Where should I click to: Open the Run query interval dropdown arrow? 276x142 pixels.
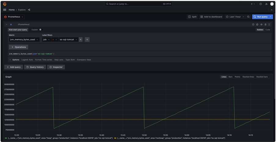click(271, 17)
